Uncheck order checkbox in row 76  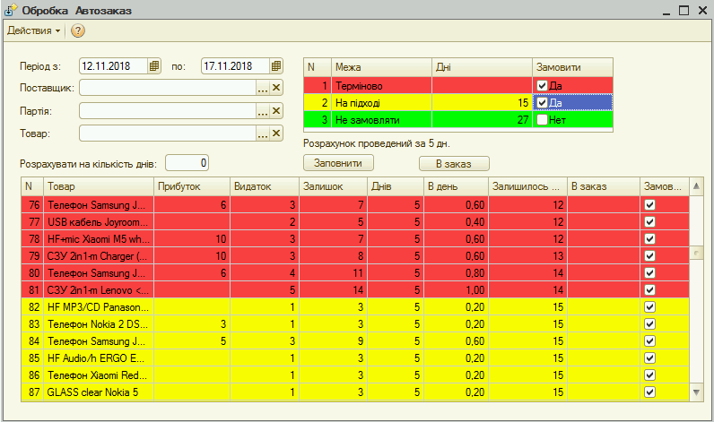pyautogui.click(x=650, y=205)
